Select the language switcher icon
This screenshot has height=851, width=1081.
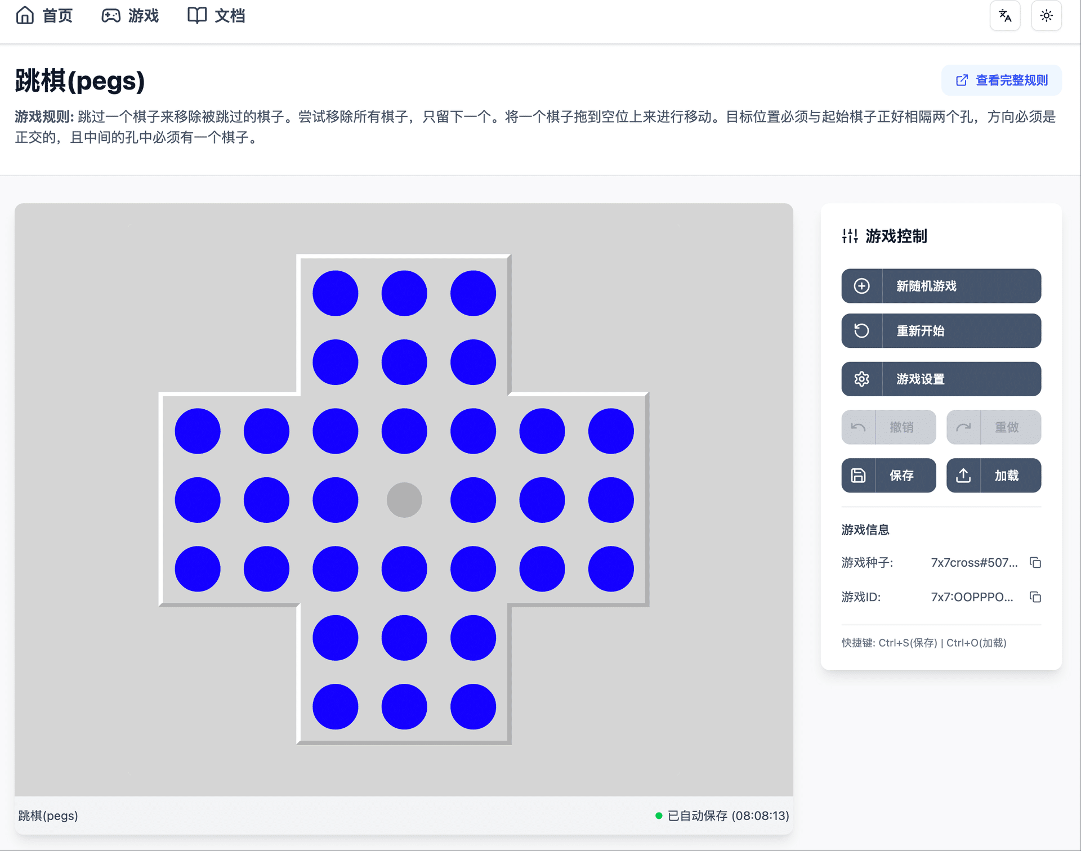[x=1006, y=15]
